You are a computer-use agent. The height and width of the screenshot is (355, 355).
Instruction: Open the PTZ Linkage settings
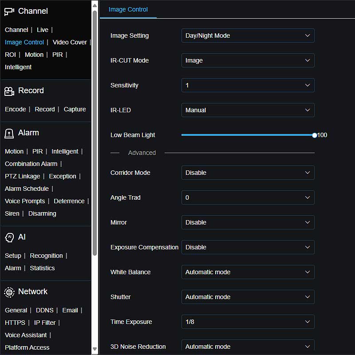click(22, 176)
